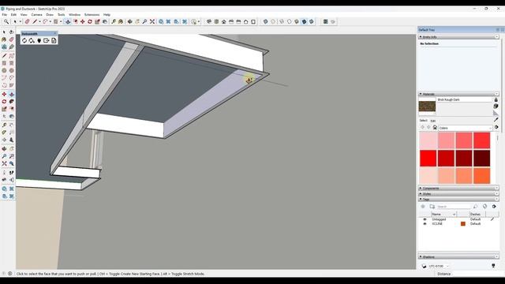
Task: Click first circular-arrow icon in floating toolbar
Action: click(x=24, y=40)
